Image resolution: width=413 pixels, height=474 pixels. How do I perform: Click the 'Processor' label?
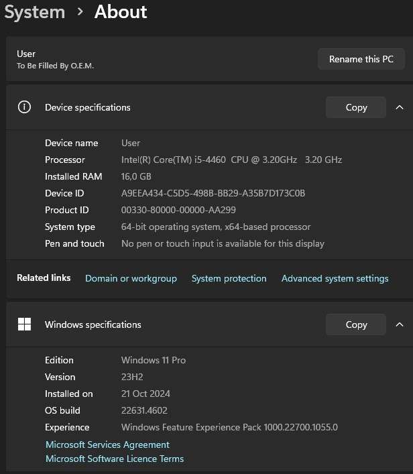[x=65, y=160]
